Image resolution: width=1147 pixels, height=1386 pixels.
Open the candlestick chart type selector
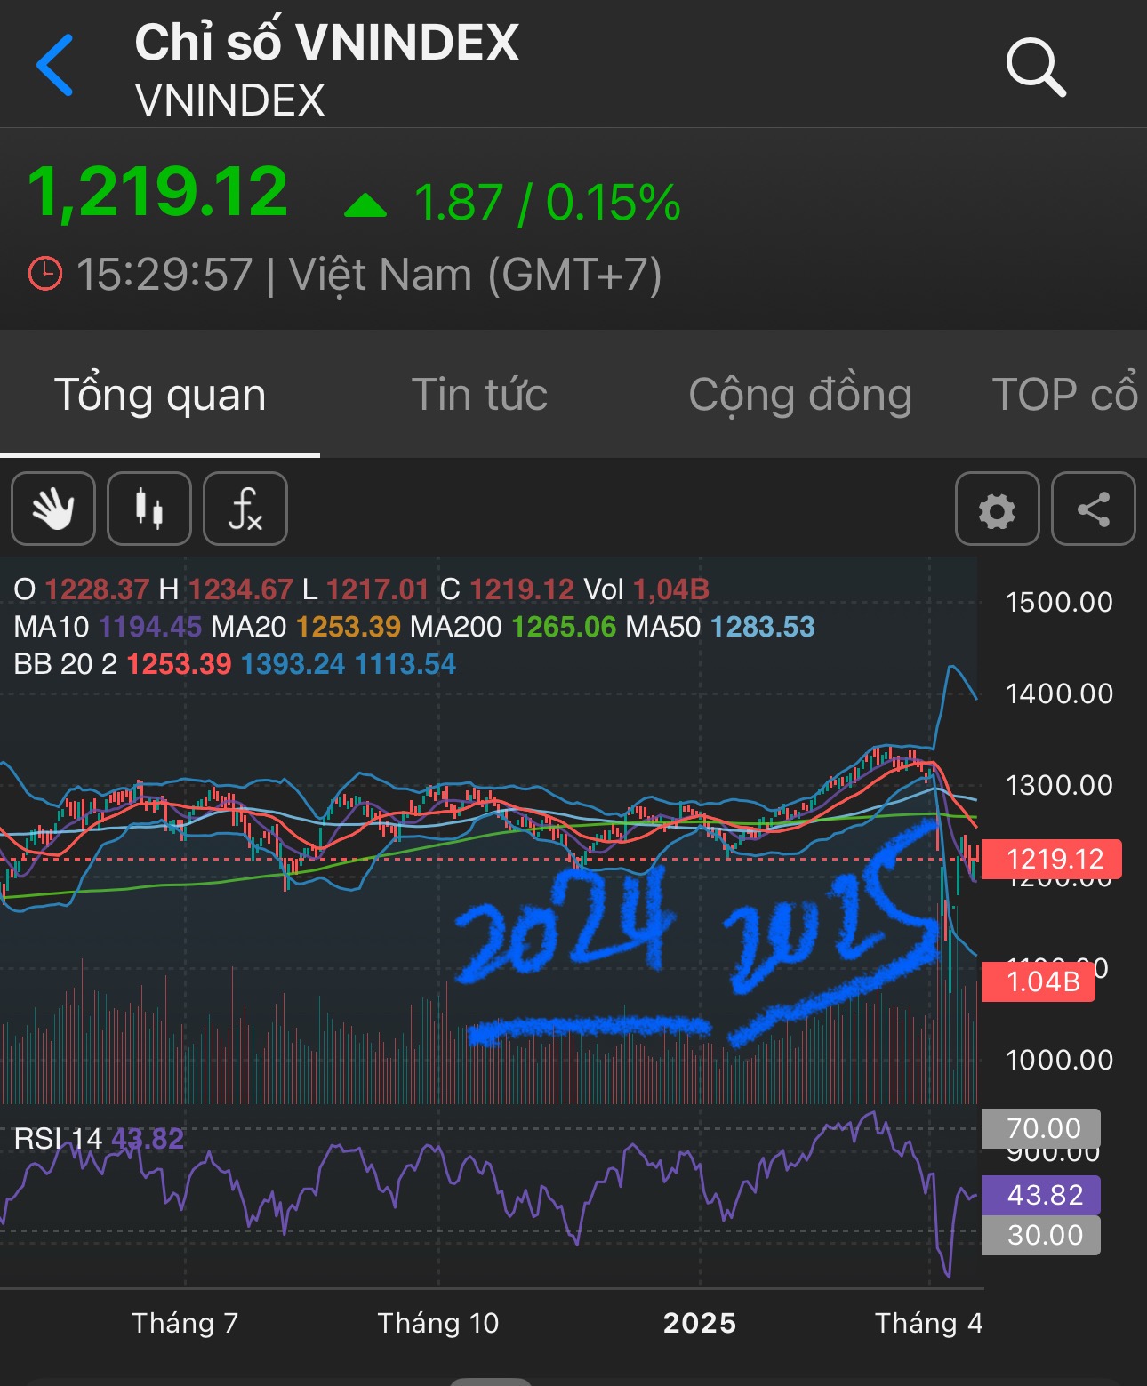149,509
